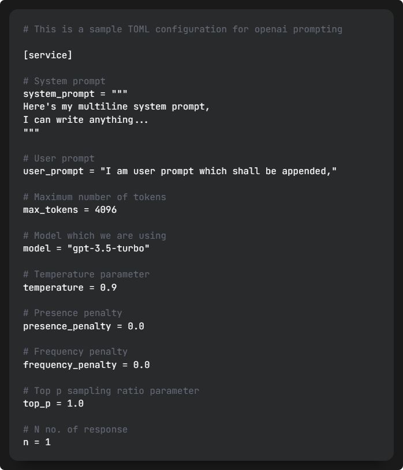Click the frequency_penalty value 0.0

(141, 365)
